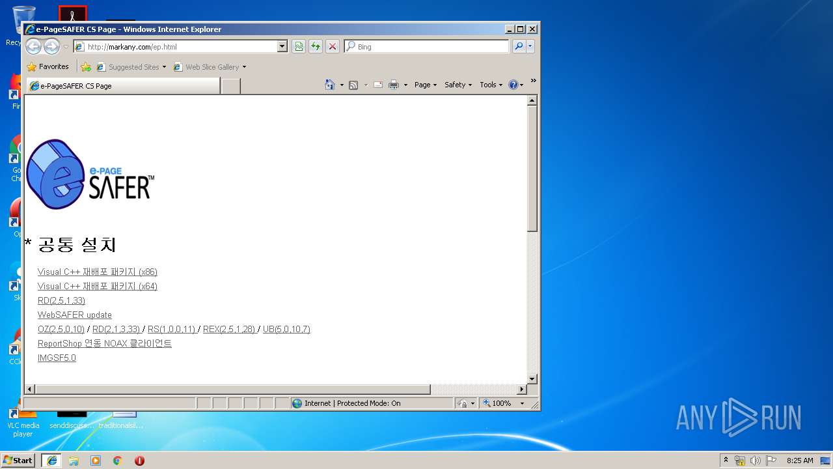Click the vertical scrollbar up arrow
Viewport: 833px width, 469px height.
532,101
